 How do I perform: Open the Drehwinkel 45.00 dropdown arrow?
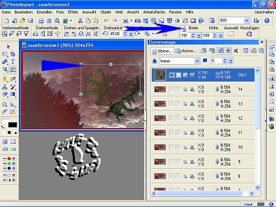click(x=131, y=34)
